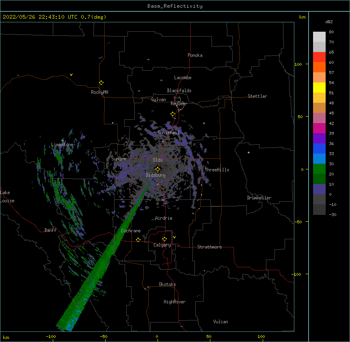
Task: Select the blue 33-36 dBZ legend swatch
Action: (319, 148)
